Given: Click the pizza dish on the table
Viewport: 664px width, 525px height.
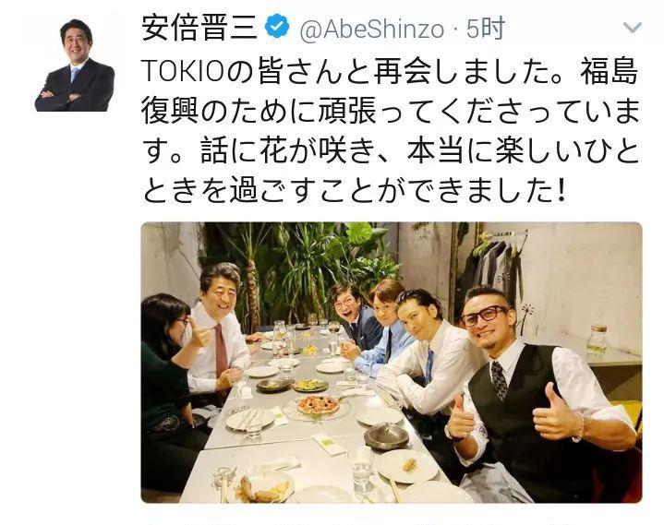Looking at the screenshot, I should pyautogui.click(x=318, y=405).
